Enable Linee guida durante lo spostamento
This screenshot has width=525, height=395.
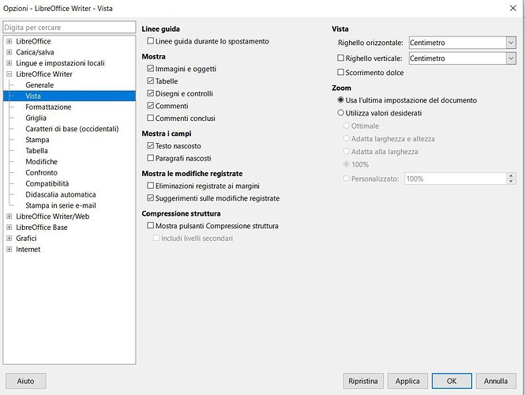tap(151, 41)
